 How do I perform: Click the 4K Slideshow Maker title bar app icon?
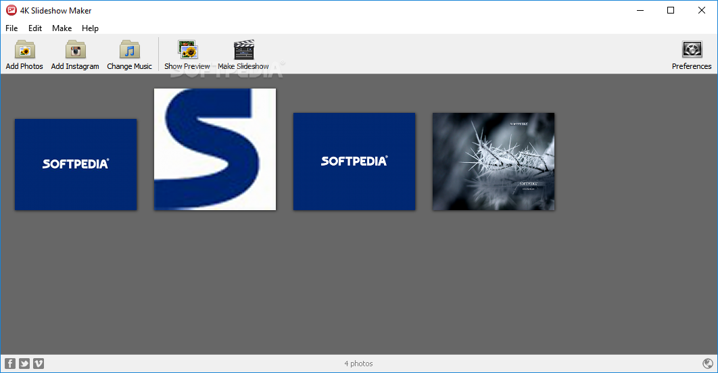coord(11,10)
